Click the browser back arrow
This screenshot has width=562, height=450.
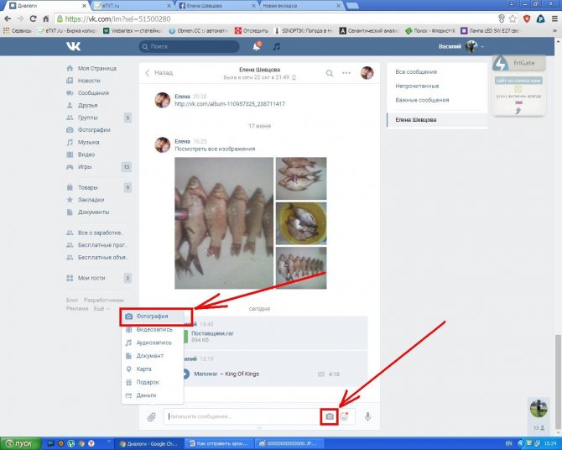8,18
